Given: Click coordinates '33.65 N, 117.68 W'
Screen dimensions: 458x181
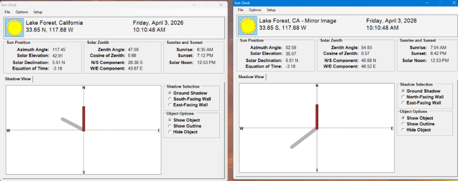Looking at the screenshot, I should 49,29.
